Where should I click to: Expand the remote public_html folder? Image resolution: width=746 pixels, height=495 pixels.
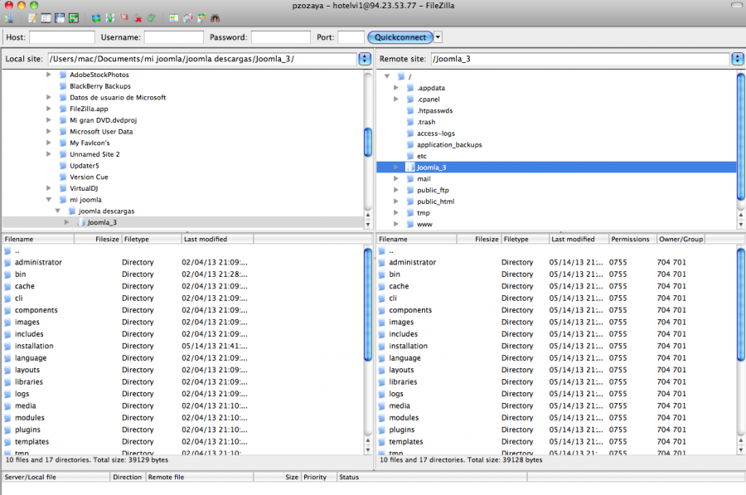coord(396,201)
